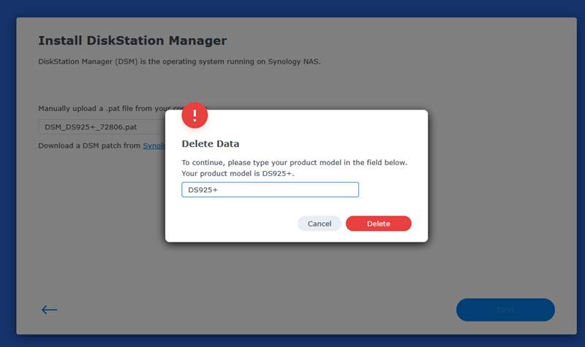Cancel the Delete Data dialog
The height and width of the screenshot is (347, 585).
tap(320, 224)
